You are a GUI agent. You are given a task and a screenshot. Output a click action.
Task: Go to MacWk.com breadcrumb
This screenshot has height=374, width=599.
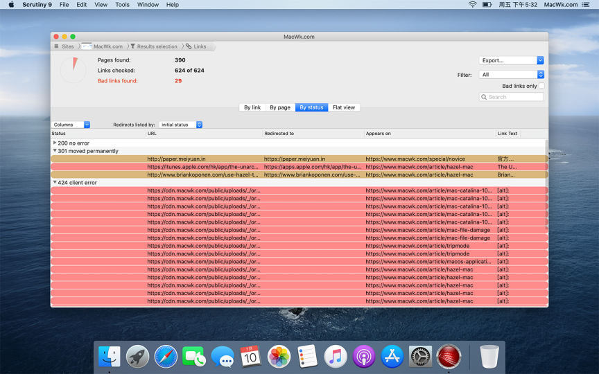(108, 46)
